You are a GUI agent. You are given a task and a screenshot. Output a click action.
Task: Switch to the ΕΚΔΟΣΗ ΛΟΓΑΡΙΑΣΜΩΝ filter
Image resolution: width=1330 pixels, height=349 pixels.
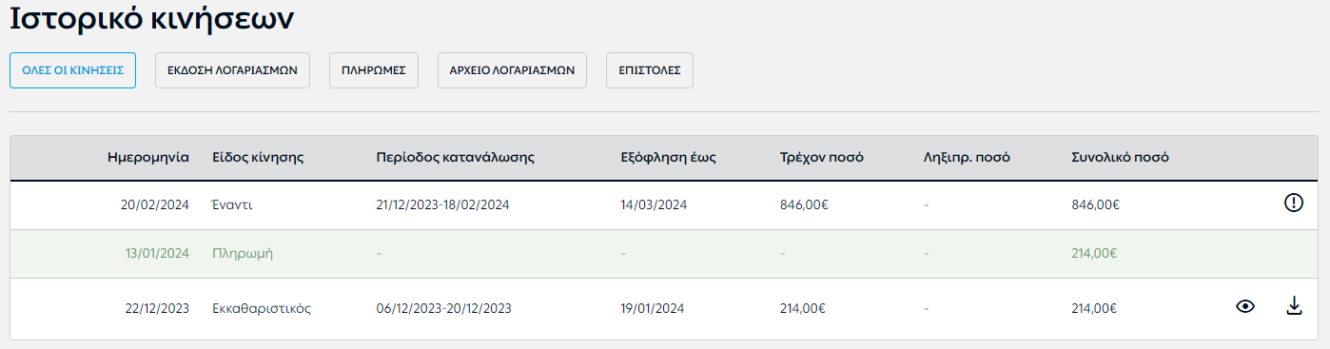pos(232,70)
